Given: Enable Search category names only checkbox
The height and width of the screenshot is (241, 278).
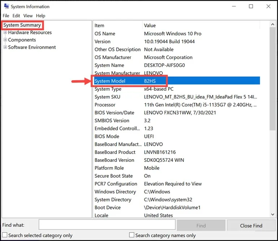Looking at the screenshot, I should pos(132,235).
